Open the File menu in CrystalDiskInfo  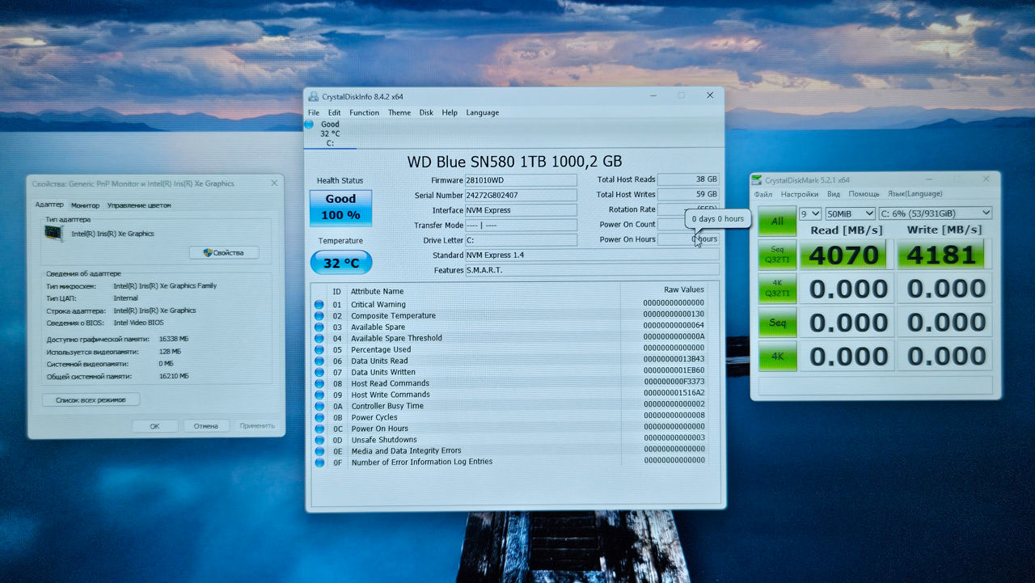[x=314, y=112]
